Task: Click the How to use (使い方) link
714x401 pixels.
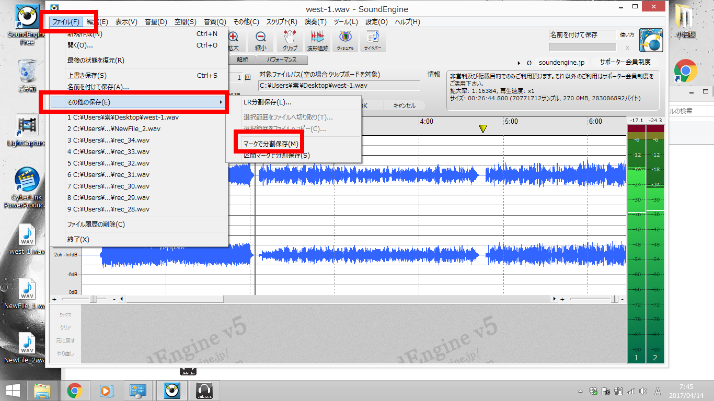Action: click(627, 35)
